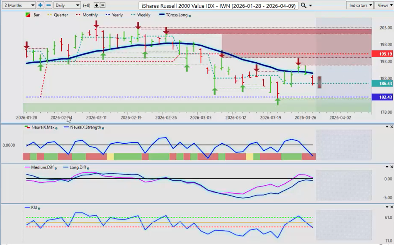Click the iShares Russell 2000 symbol field
This screenshot has width=394, height=245.
click(218, 6)
